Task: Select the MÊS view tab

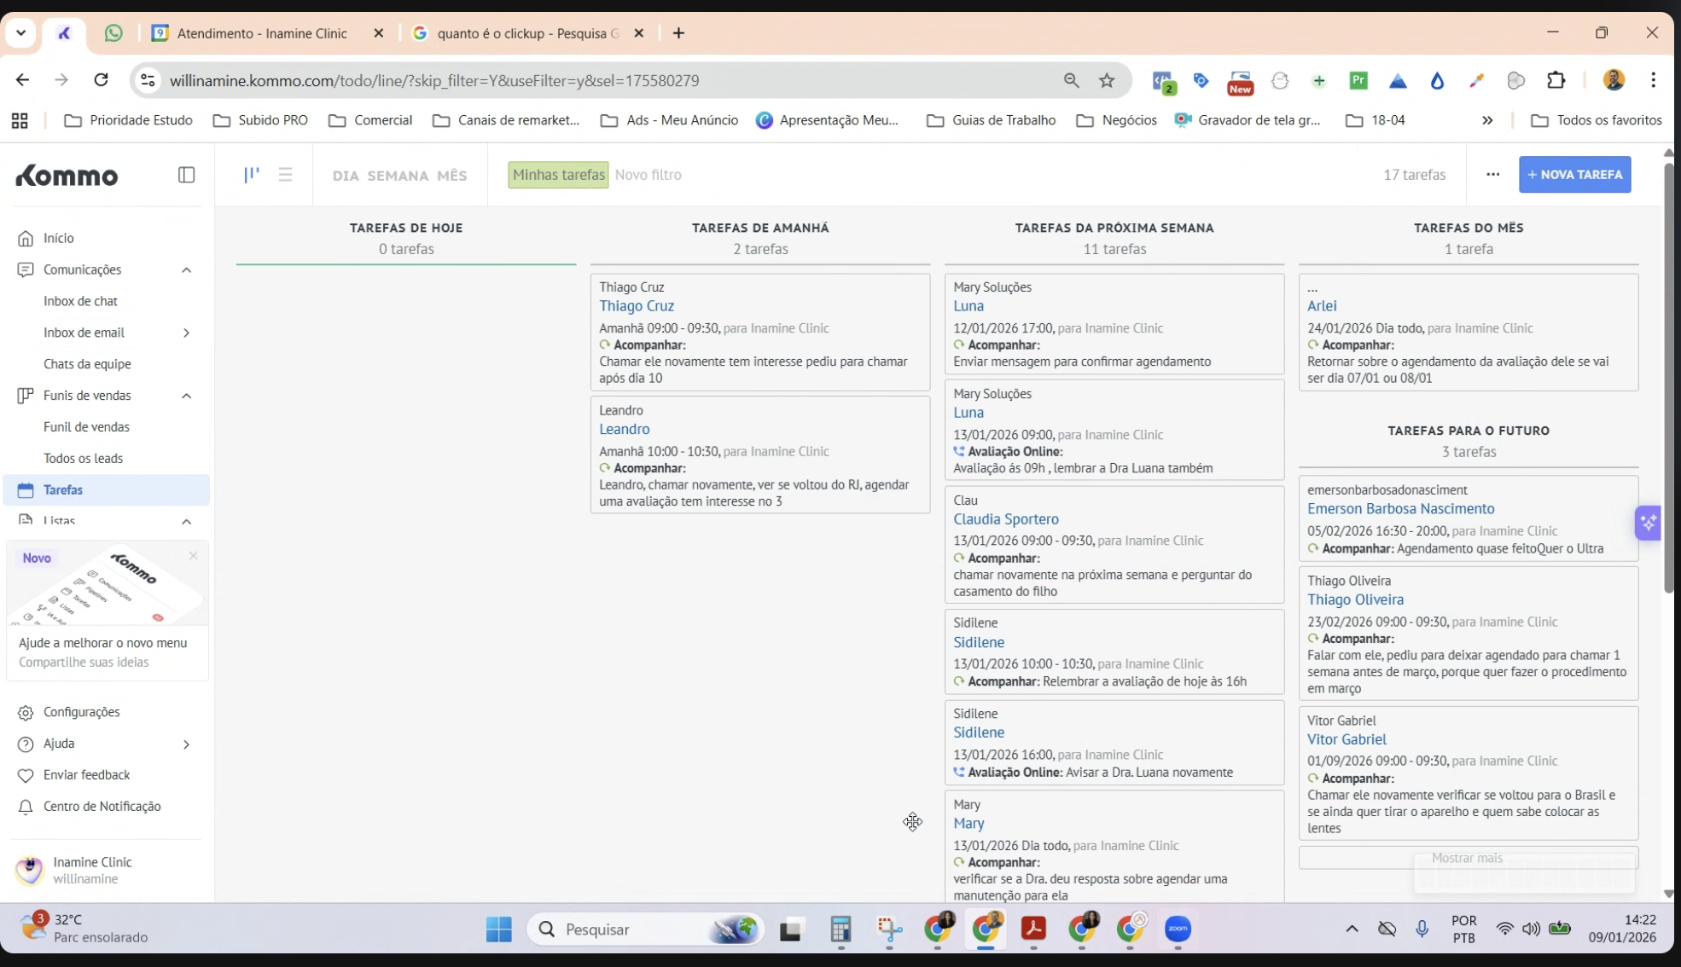Action: pos(451,176)
